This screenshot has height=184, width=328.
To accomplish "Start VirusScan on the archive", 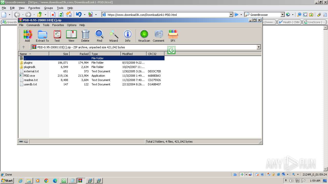I will click(144, 36).
